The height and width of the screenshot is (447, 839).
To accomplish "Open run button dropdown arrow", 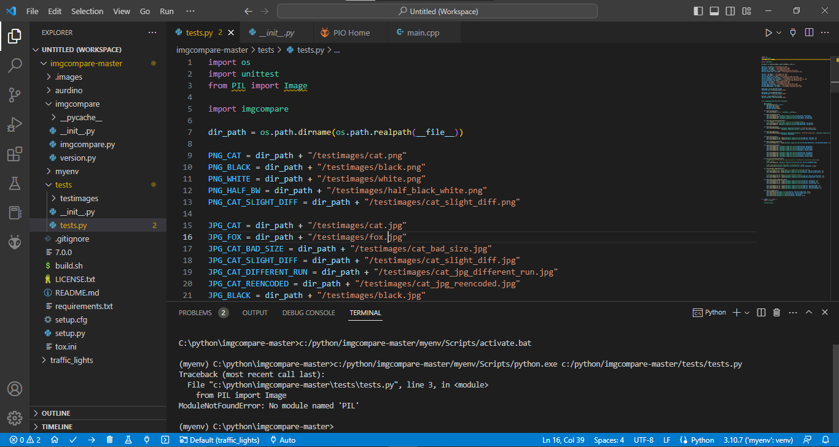I will (x=779, y=32).
